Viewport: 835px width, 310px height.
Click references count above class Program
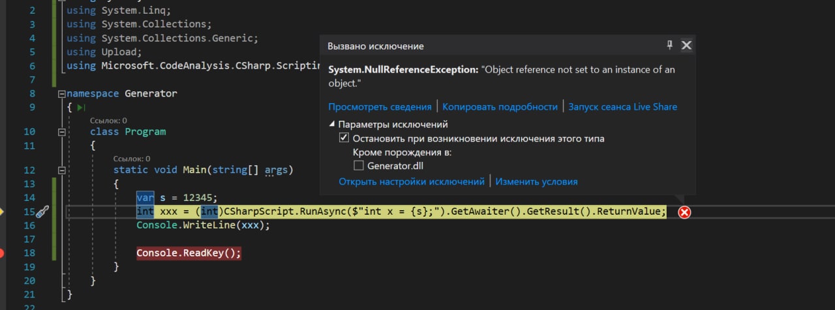point(108,121)
